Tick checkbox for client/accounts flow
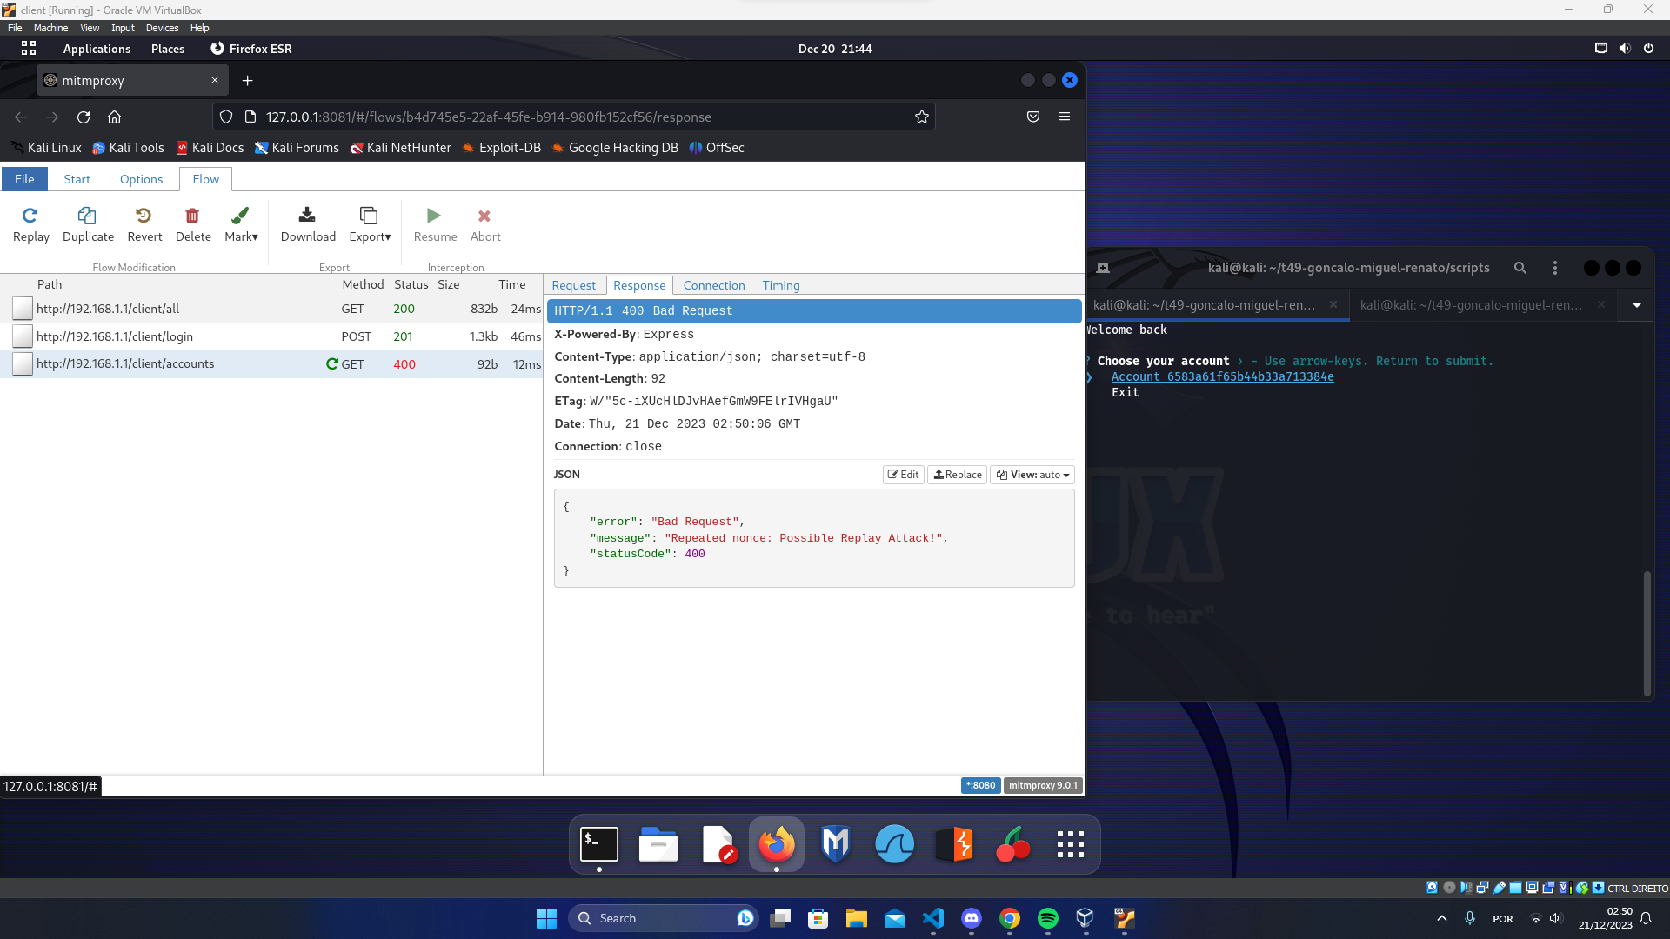The height and width of the screenshot is (939, 1670). (23, 364)
